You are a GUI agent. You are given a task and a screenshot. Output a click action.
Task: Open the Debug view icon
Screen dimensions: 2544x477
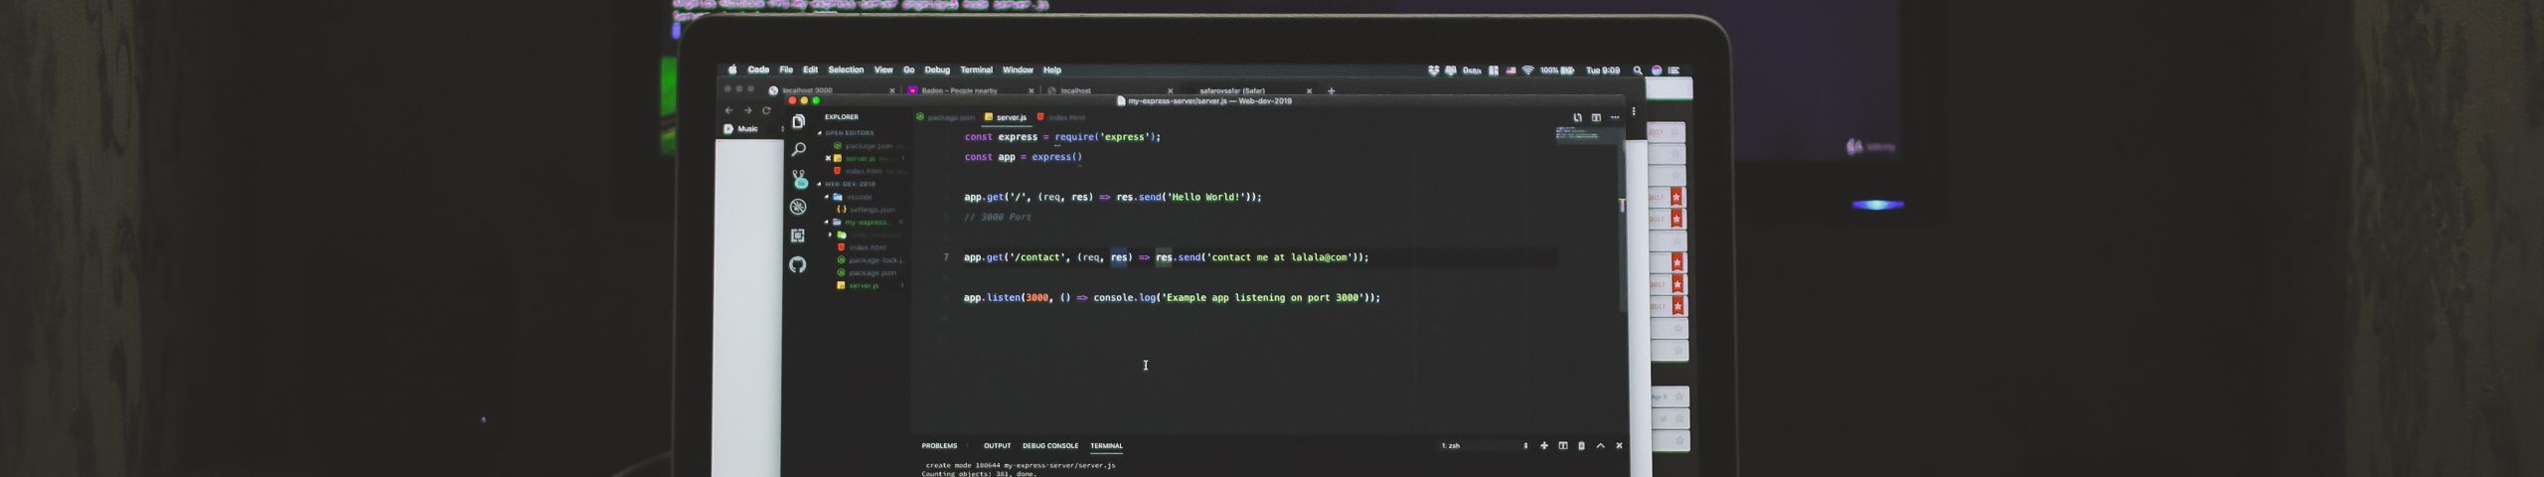(x=798, y=207)
